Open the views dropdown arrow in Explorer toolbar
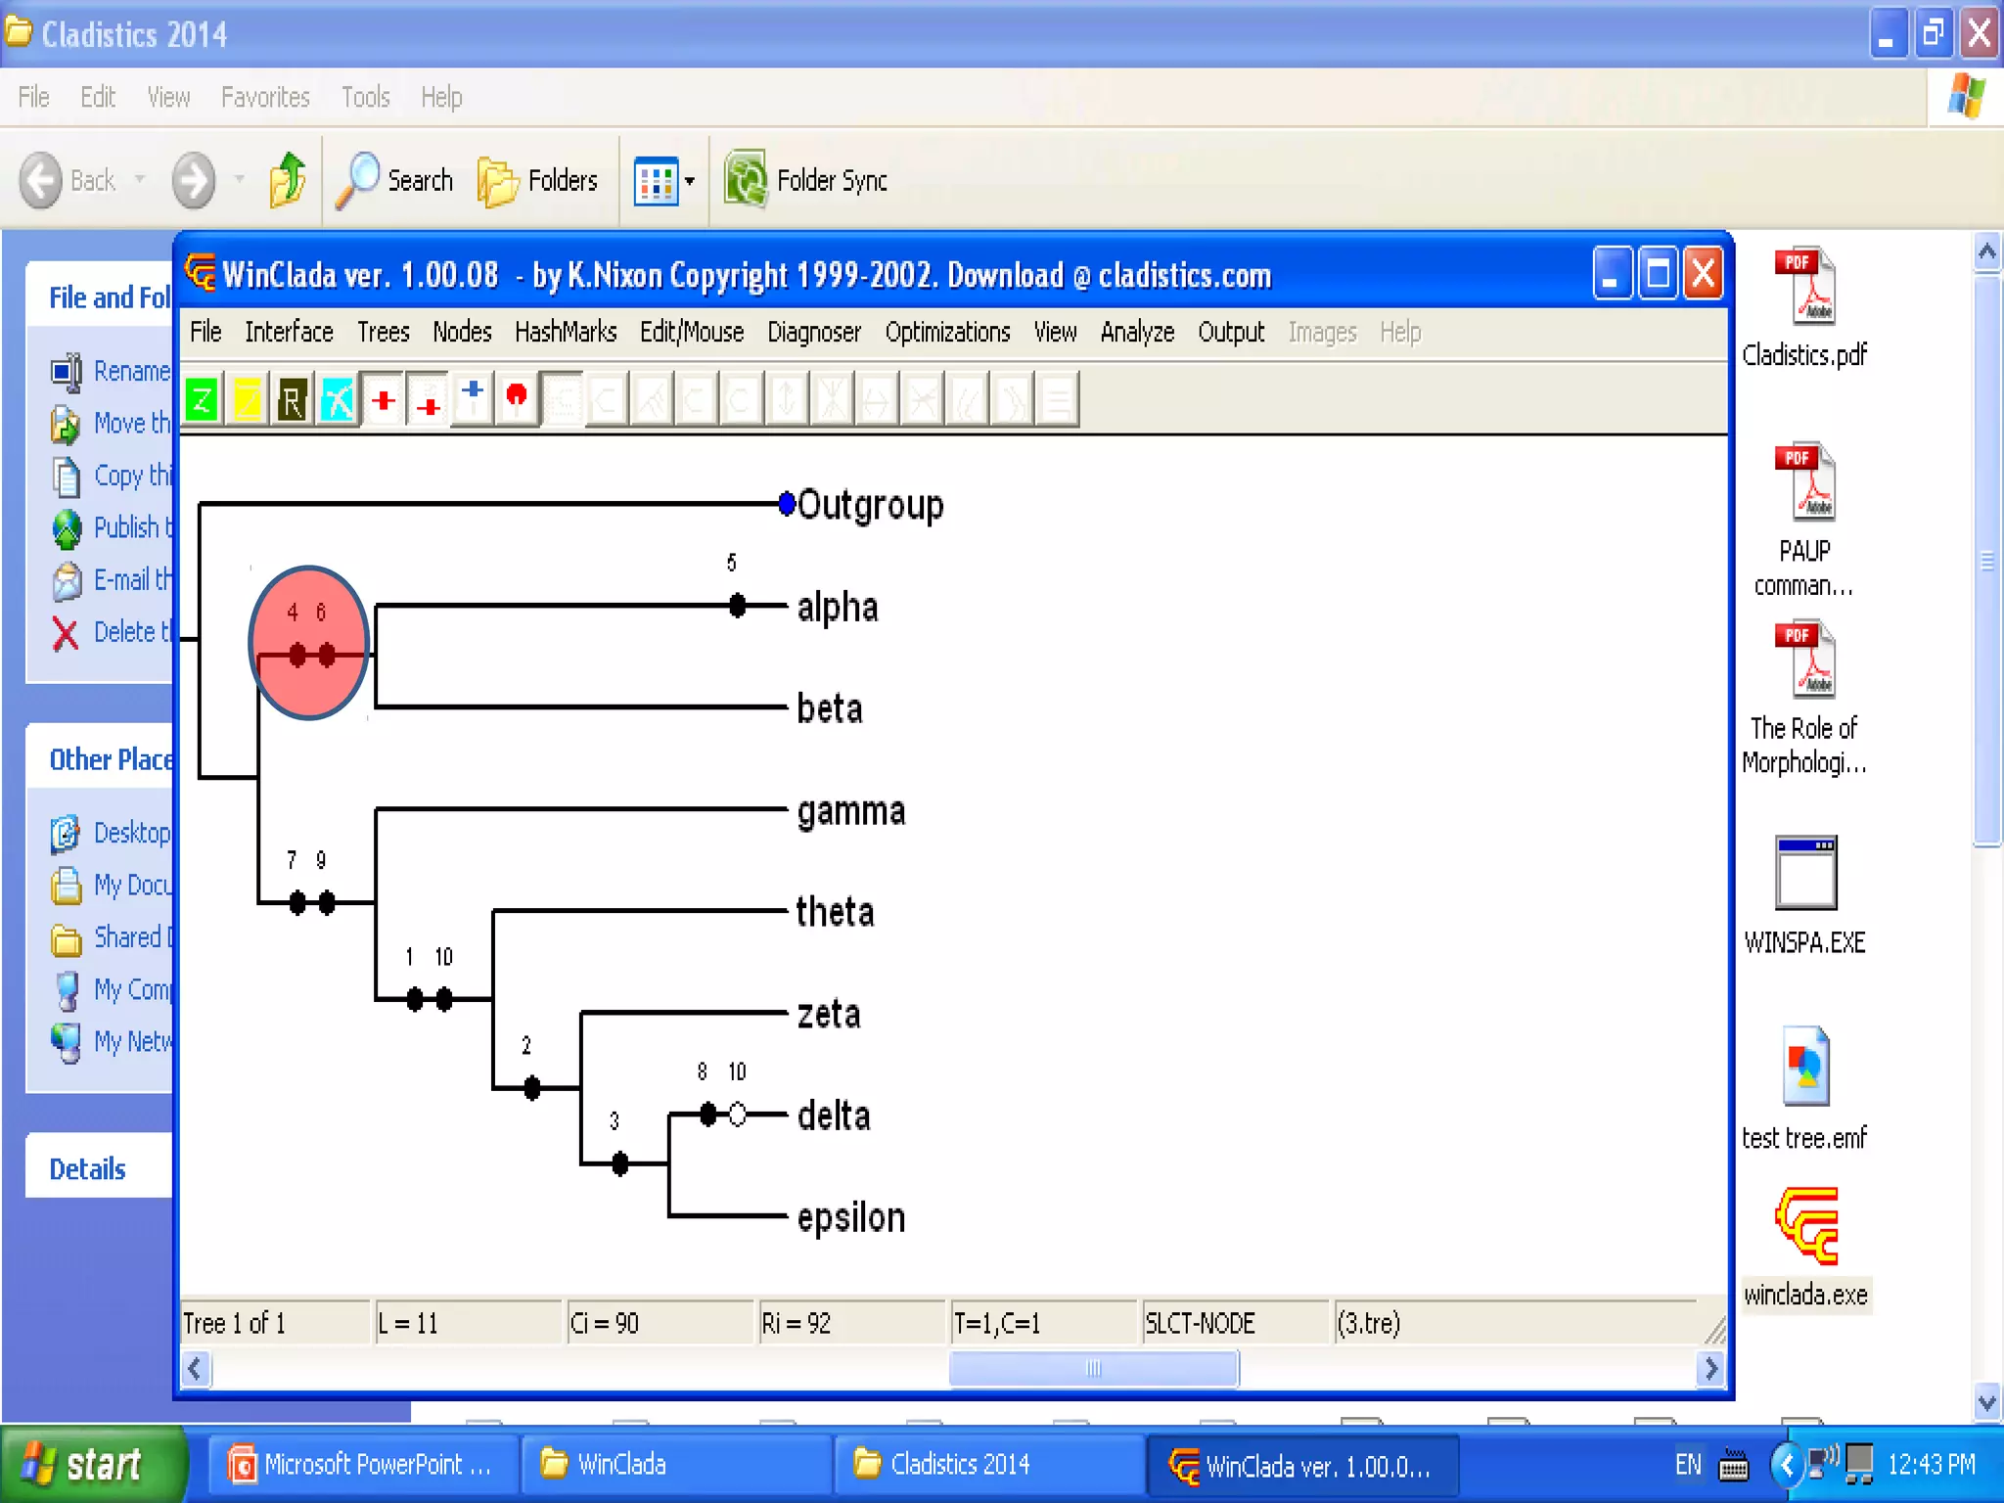 tap(690, 181)
